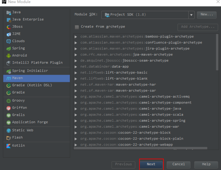Choose Java Enterprise module type label
The width and height of the screenshot is (221, 170).
28,19
